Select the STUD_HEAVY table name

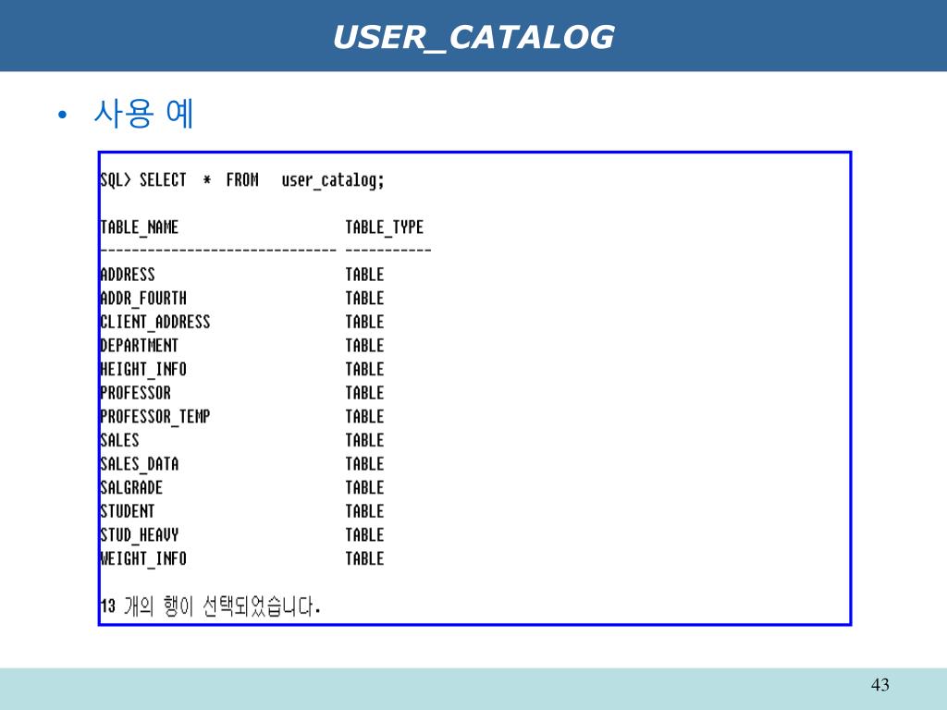coord(140,535)
